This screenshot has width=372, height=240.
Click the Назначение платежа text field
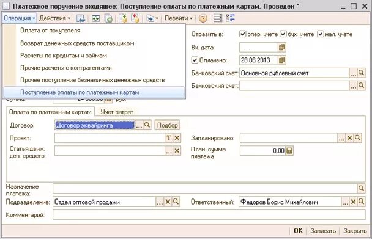pos(205,189)
